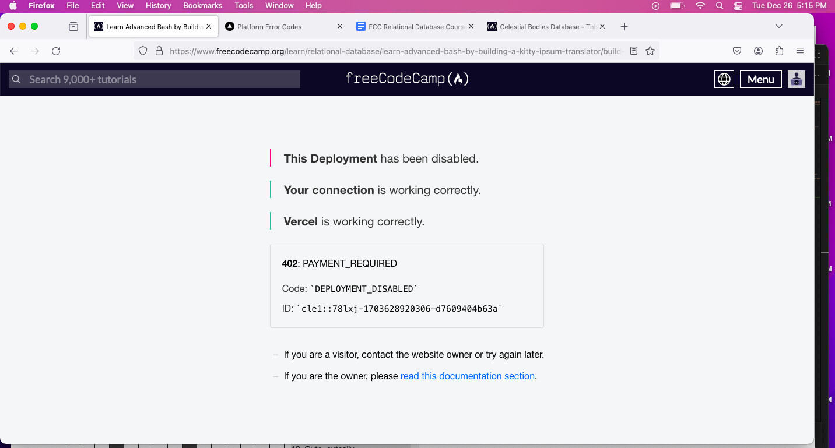Open the Firefox account icon

coord(758,51)
